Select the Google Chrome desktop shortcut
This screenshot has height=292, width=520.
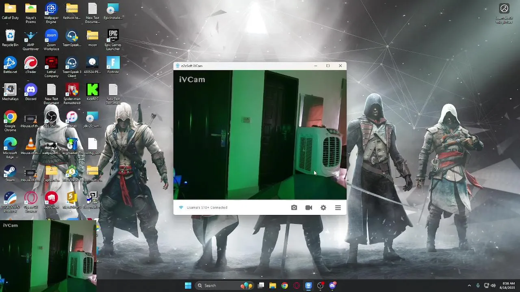click(10, 121)
